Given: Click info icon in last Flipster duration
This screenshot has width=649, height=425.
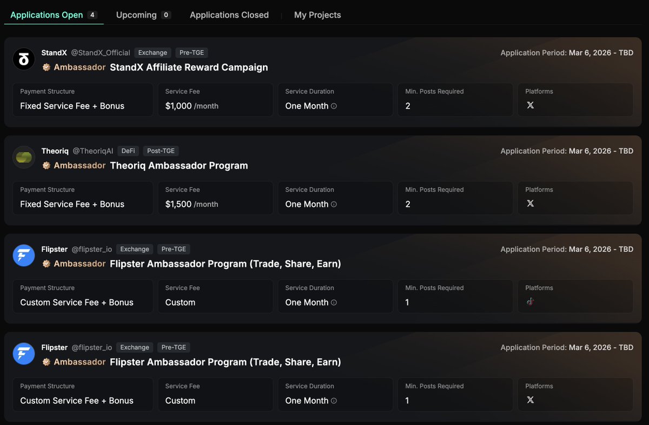Looking at the screenshot, I should (x=334, y=401).
